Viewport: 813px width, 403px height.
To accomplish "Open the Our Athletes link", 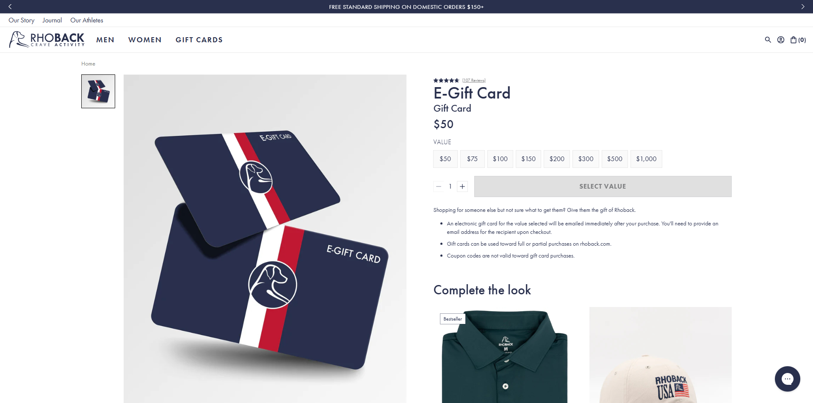I will (87, 20).
